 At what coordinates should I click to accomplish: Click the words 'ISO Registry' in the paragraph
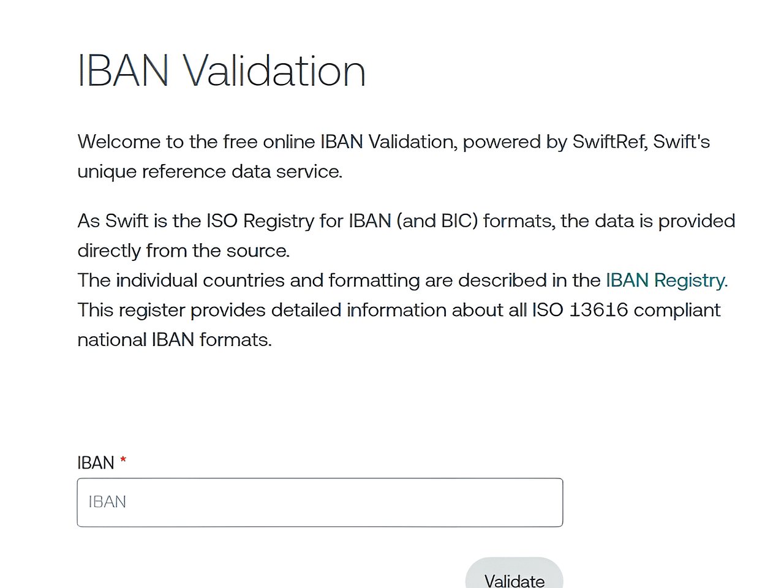pyautogui.click(x=260, y=221)
